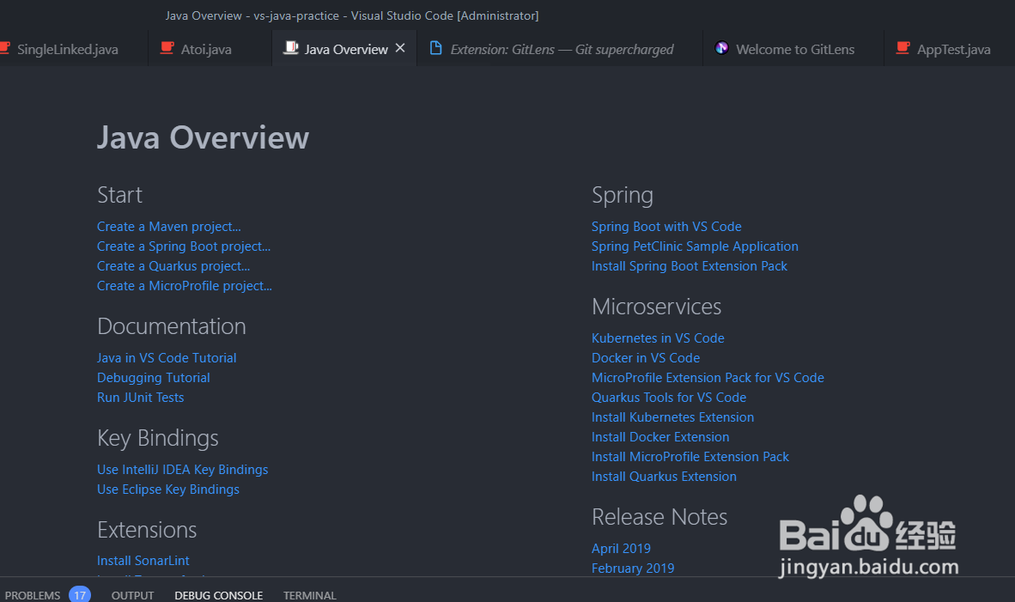Click the Microservices section heading
This screenshot has width=1015, height=602.
(656, 307)
